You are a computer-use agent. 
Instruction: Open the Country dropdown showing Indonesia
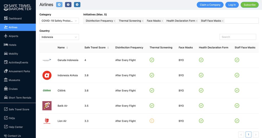(59, 37)
